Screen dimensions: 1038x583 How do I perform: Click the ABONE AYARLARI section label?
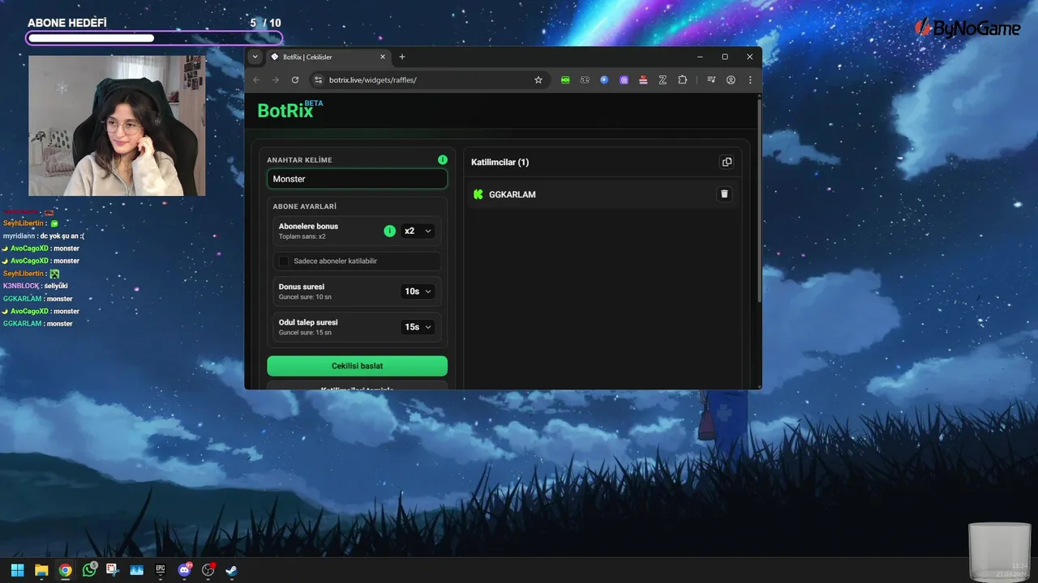[304, 206]
